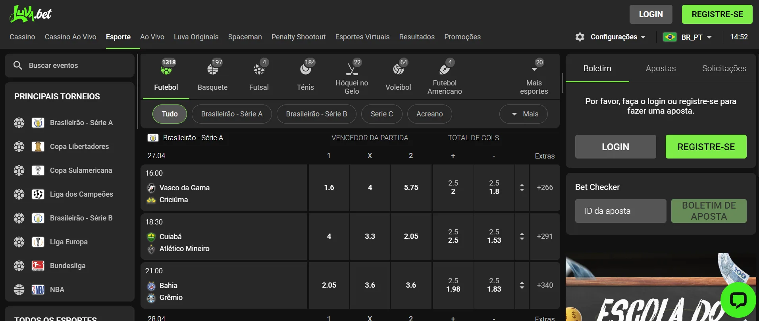Click the NBA logo in sidebar
This screenshot has width=759, height=321.
[x=38, y=290]
